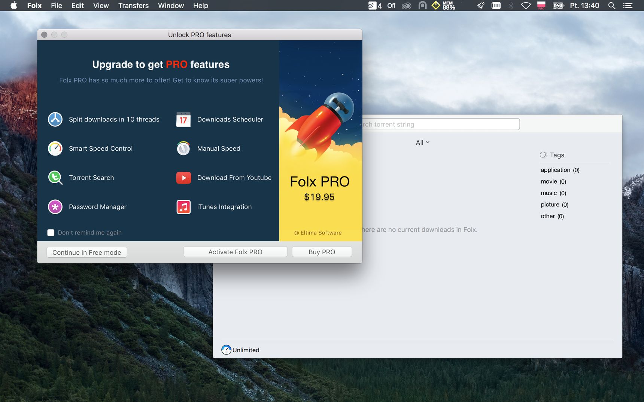Click the Download From Youtube play icon
The width and height of the screenshot is (644, 402).
pos(183,178)
